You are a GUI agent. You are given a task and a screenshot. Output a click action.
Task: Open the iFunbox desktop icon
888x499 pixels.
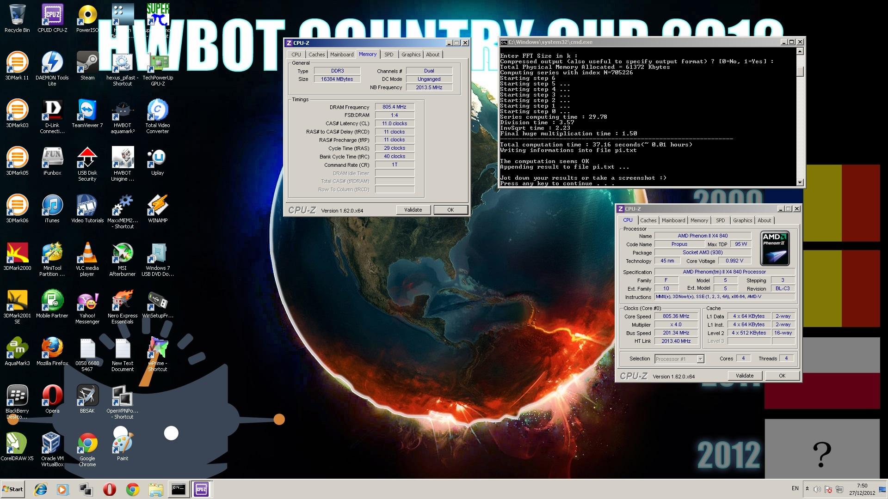(x=52, y=161)
